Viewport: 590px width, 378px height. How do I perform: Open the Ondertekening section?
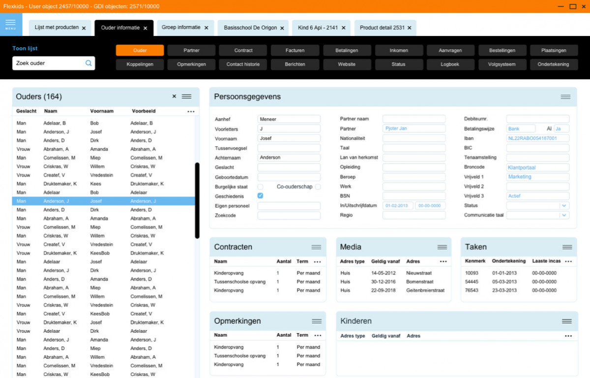tap(554, 64)
